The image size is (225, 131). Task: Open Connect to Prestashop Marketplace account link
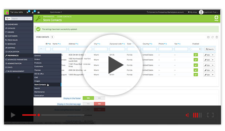coord(165,12)
